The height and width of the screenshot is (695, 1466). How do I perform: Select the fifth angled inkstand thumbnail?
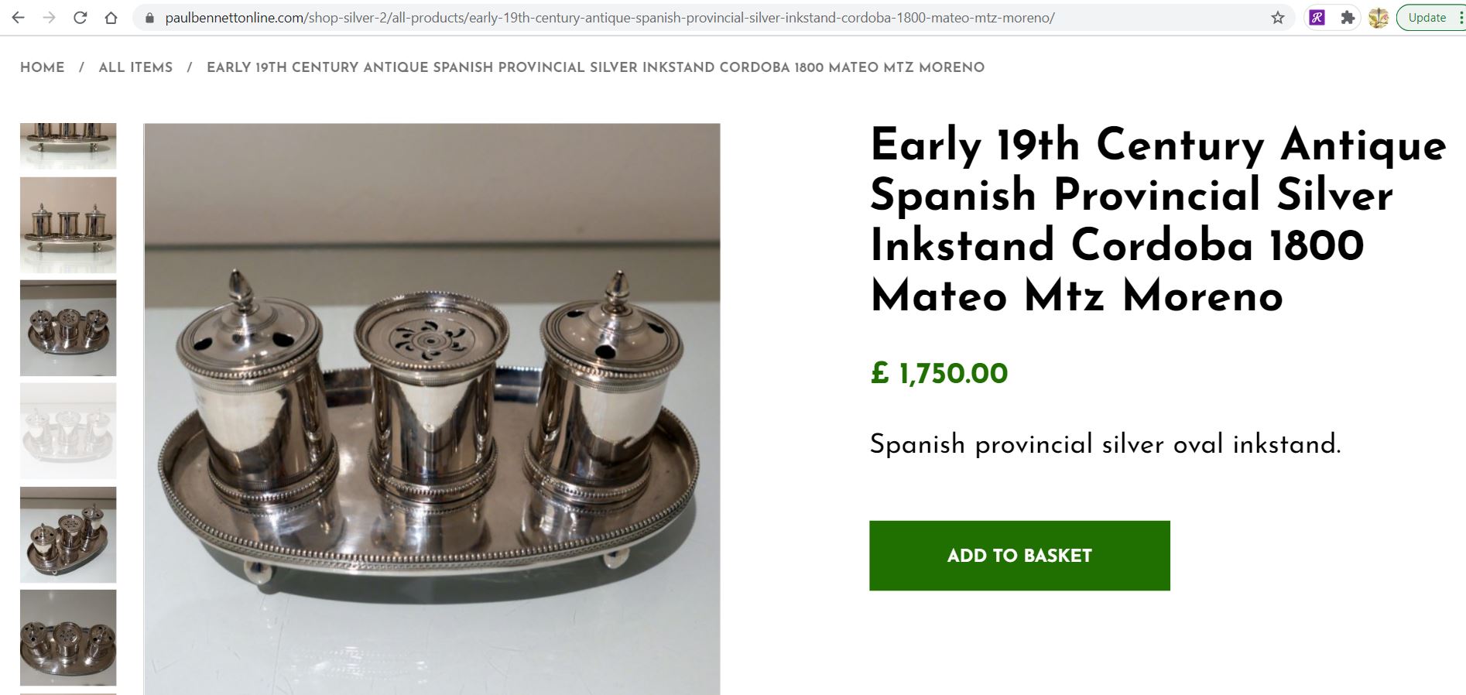tap(68, 534)
